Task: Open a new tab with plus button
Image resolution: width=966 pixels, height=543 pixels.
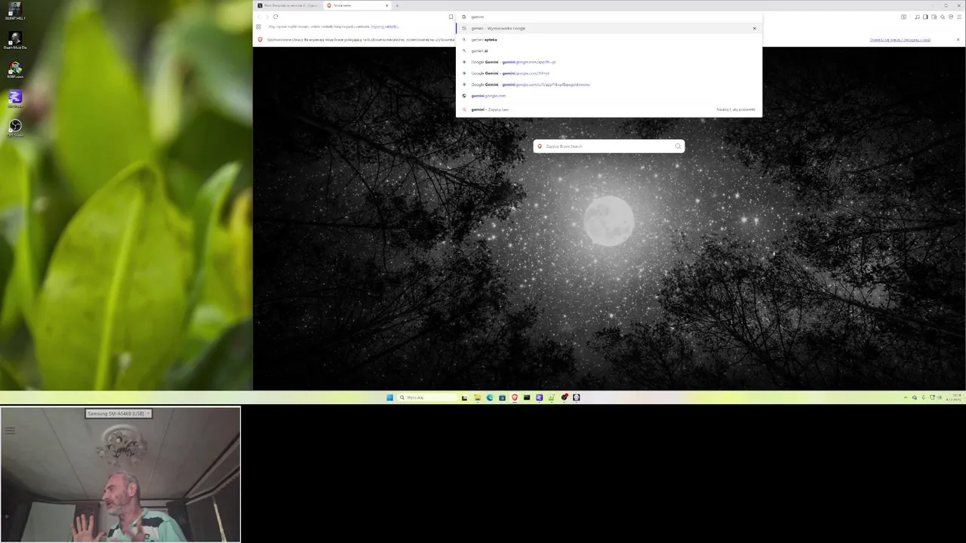Action: tap(397, 5)
